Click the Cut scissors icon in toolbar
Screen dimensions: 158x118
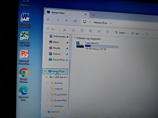[x=65, y=30]
